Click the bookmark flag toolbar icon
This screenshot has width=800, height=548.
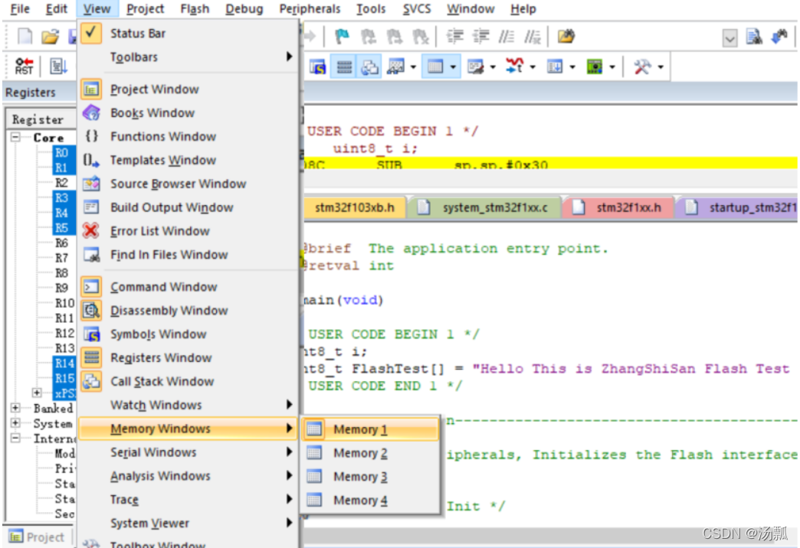click(x=342, y=36)
